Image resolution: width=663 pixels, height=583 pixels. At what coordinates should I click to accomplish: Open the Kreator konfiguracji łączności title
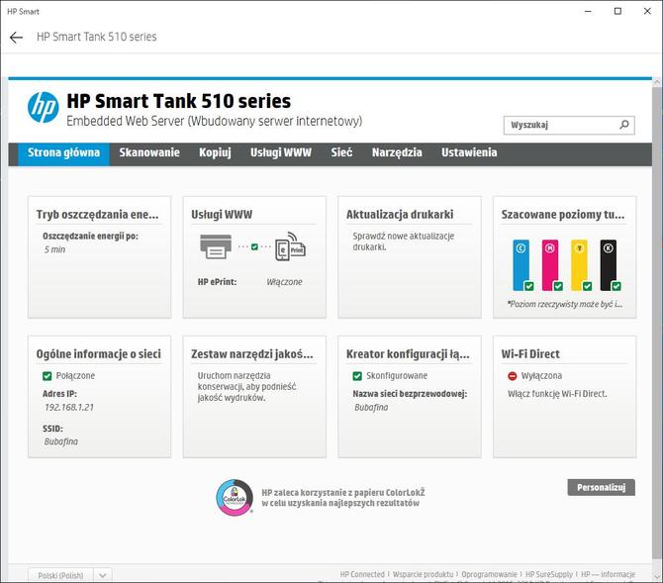click(x=408, y=354)
